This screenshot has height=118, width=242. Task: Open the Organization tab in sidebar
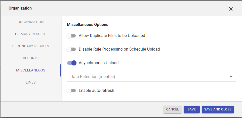coord(30,22)
